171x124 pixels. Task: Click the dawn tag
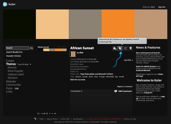(x=91, y=77)
